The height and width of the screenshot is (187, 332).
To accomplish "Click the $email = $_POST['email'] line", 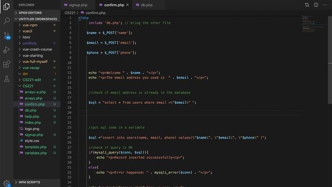I will [112, 43].
